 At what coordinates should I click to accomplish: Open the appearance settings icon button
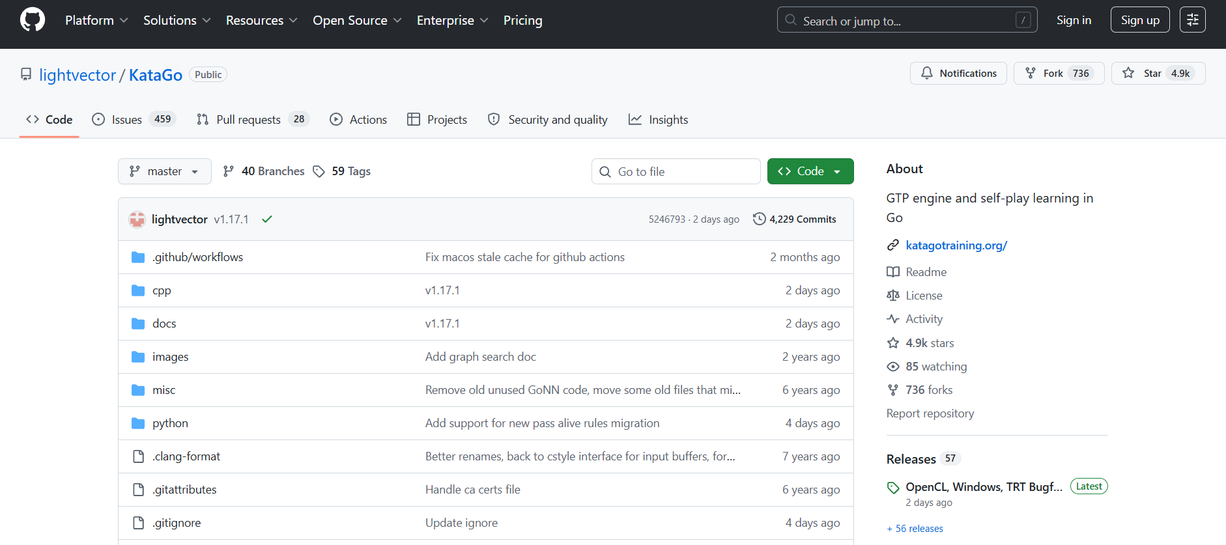pos(1193,20)
